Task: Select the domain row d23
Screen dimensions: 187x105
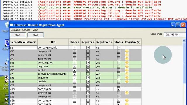Action: coord(76,89)
